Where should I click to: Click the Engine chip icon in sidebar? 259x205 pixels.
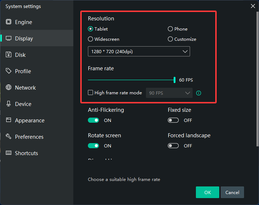click(8, 22)
